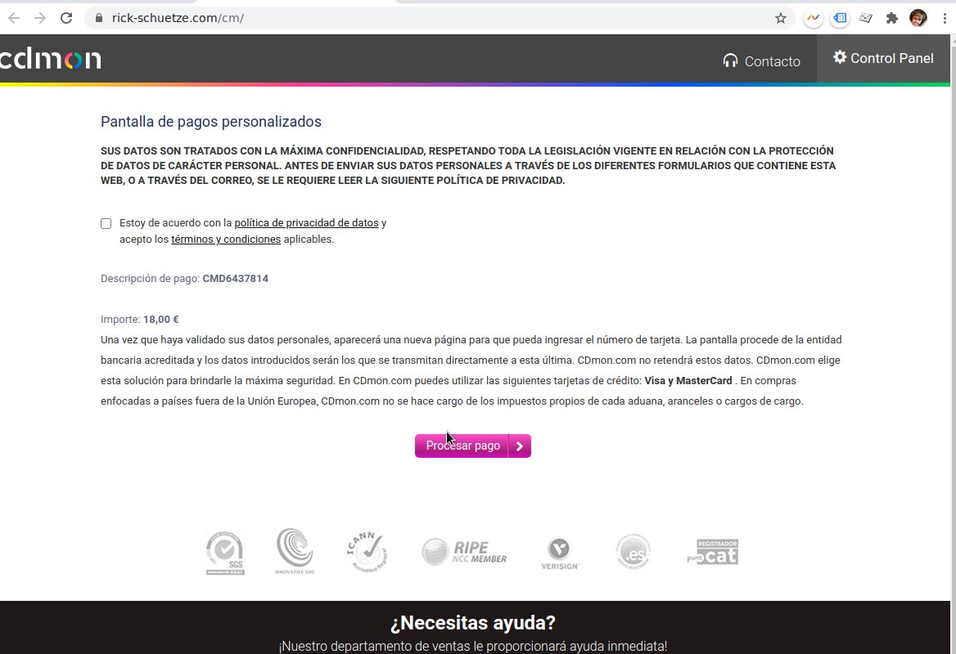
Task: Open the Chrome three-dot menu
Action: [945, 18]
